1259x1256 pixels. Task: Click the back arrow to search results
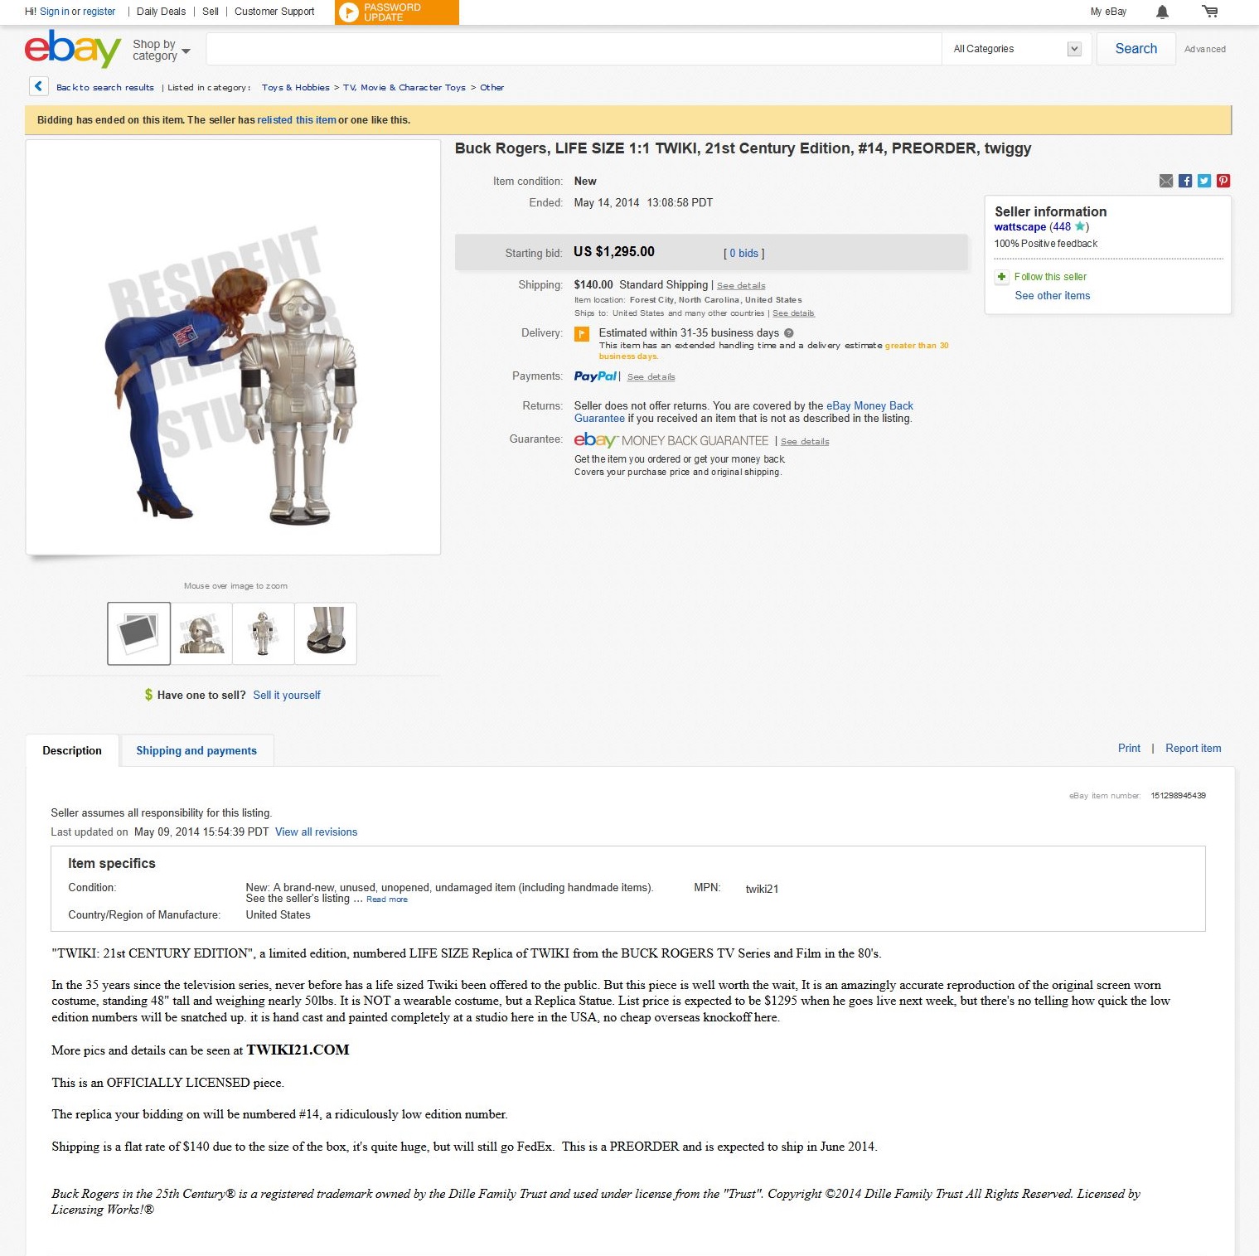pyautogui.click(x=38, y=86)
